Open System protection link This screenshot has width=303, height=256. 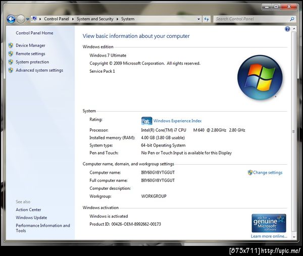click(x=32, y=62)
